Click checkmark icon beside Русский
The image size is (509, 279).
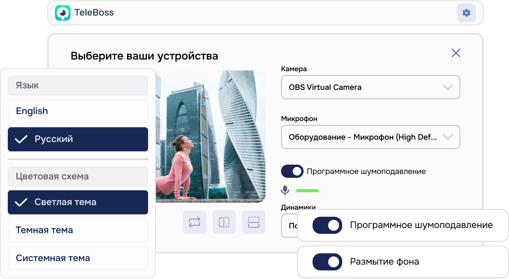(22, 139)
